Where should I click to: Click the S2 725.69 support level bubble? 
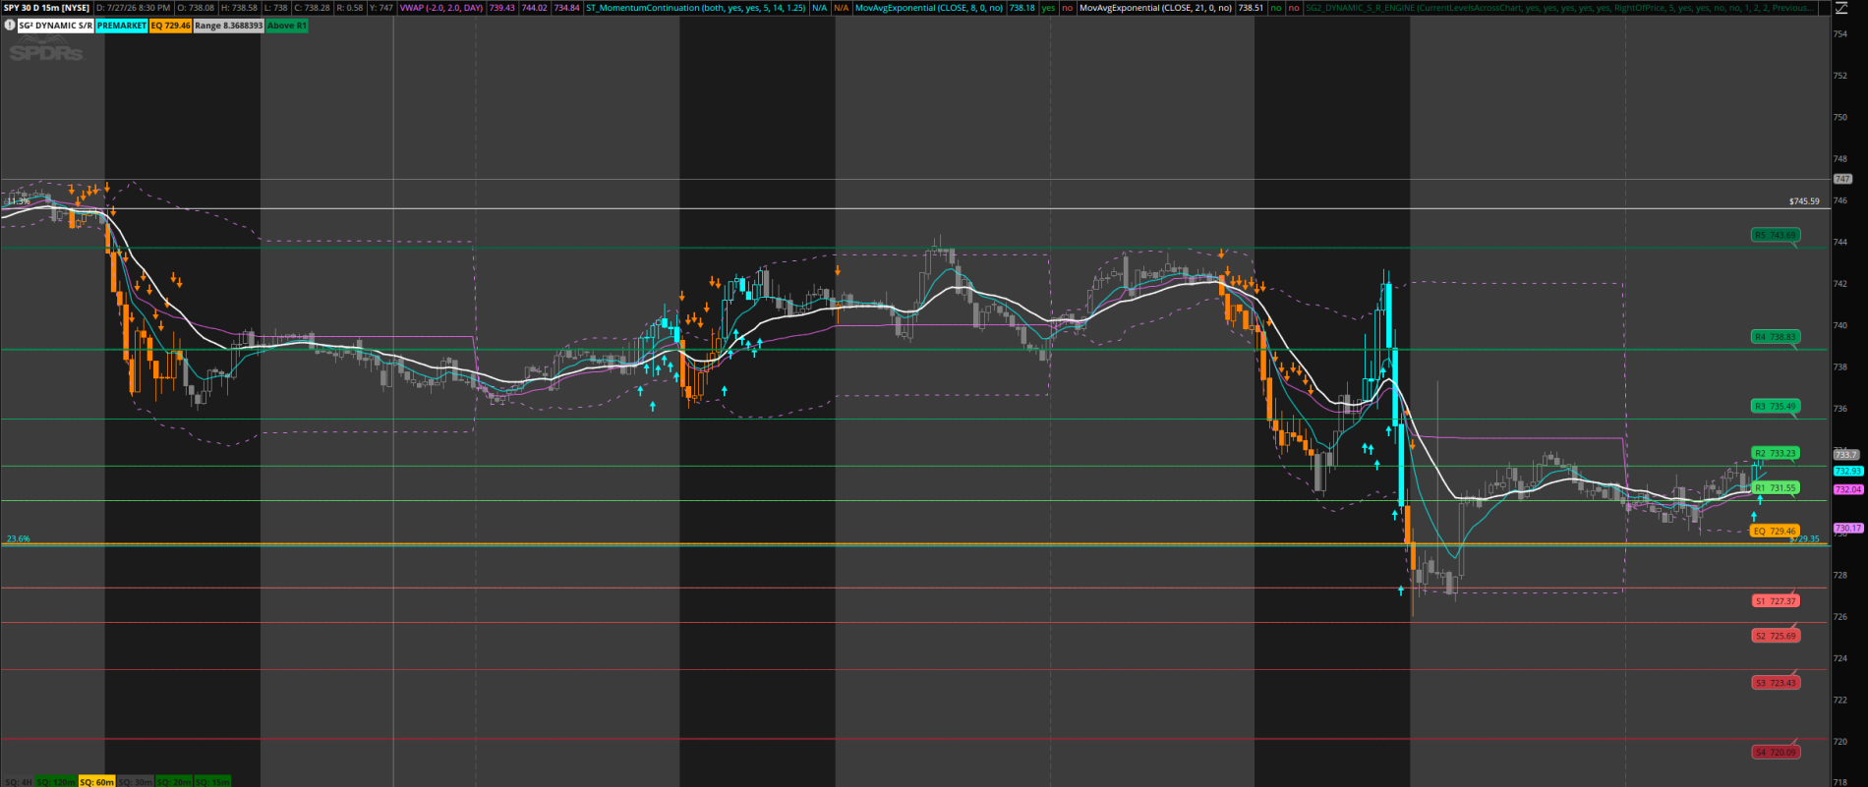point(1776,637)
